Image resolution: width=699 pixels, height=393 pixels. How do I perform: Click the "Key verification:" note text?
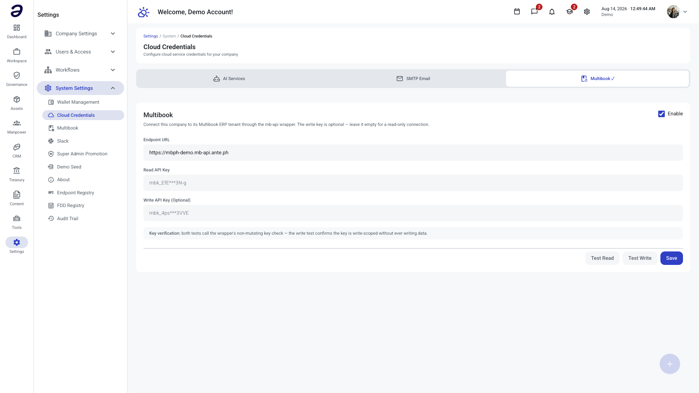click(165, 234)
